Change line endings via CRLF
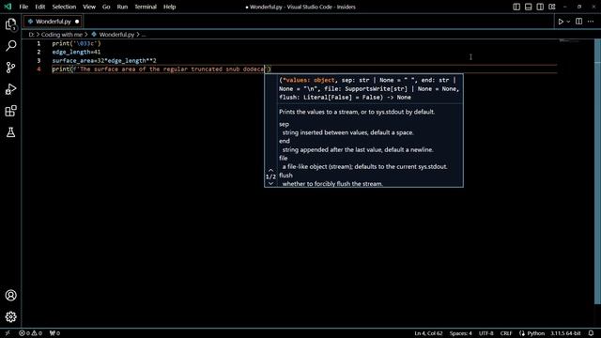 click(506, 333)
